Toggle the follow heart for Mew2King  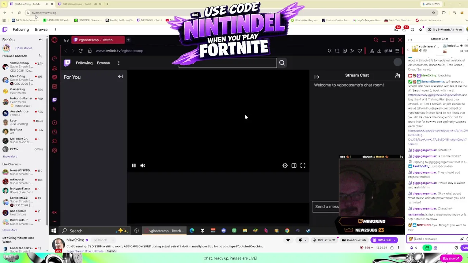(288, 240)
